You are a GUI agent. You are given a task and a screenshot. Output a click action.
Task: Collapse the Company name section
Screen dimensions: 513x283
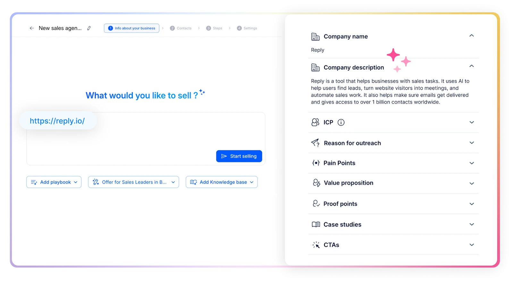[x=472, y=36]
